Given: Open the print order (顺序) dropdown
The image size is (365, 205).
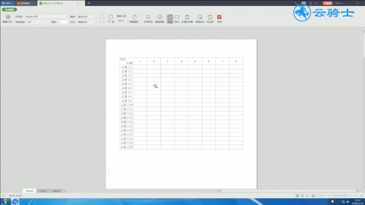Looking at the screenshot, I should [x=86, y=17].
